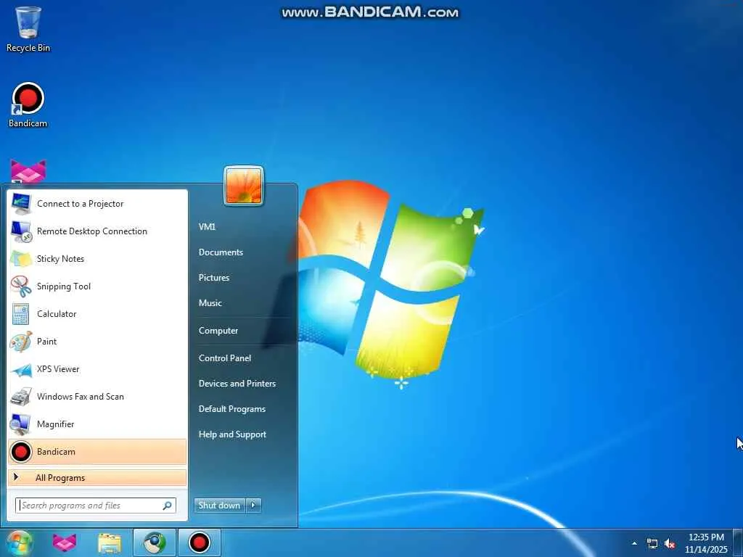
Task: Launch Remote Desktop Connection text entry
Action: (92, 231)
